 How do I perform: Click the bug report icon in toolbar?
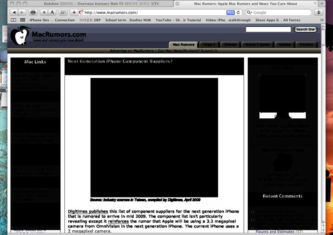coord(319,12)
